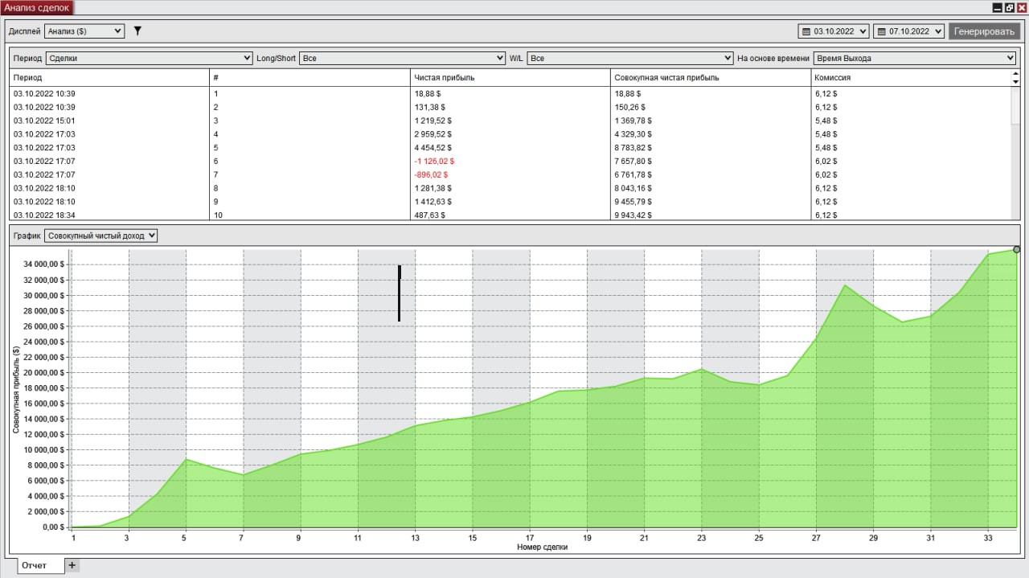Open График dropdown showing Совокупный чистый доход

(x=100, y=236)
